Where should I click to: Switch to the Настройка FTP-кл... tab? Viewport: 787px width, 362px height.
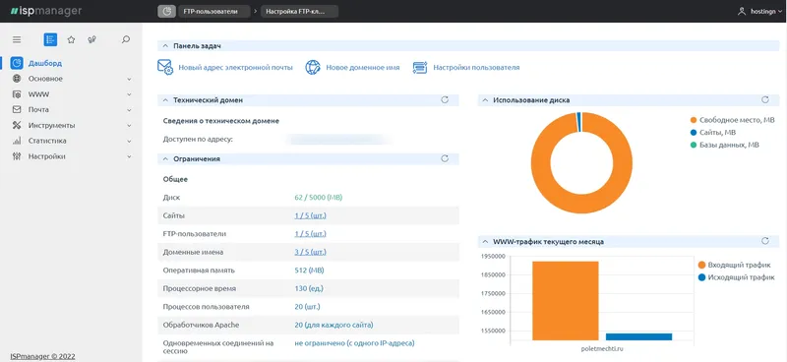[x=299, y=11]
